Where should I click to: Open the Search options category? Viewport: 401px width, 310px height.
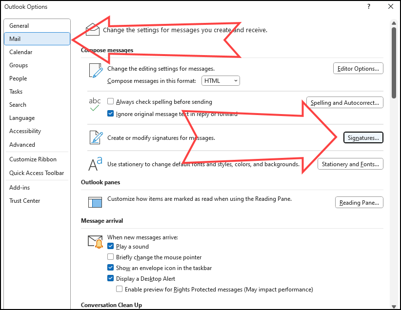coord(37,105)
